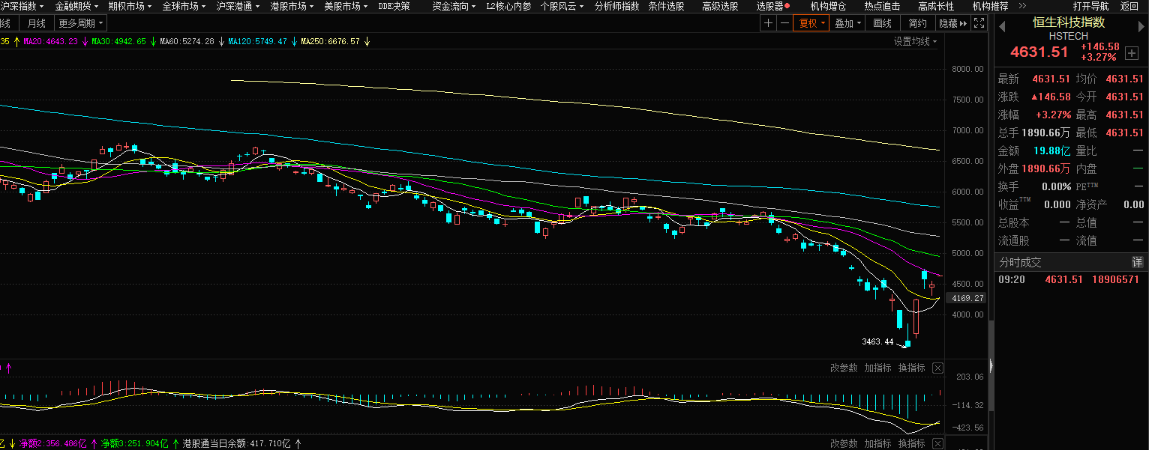Screen dimensions: 1149x450
Task: Open 分析师指数 item
Action: 616,6
